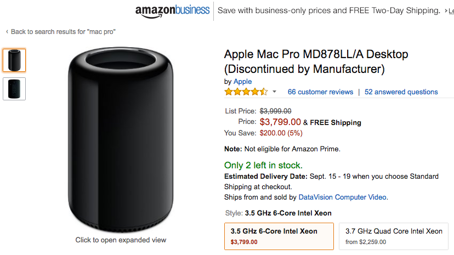Open the 66 customer reviews link
Viewport: 454px width, 255px height.
(320, 92)
